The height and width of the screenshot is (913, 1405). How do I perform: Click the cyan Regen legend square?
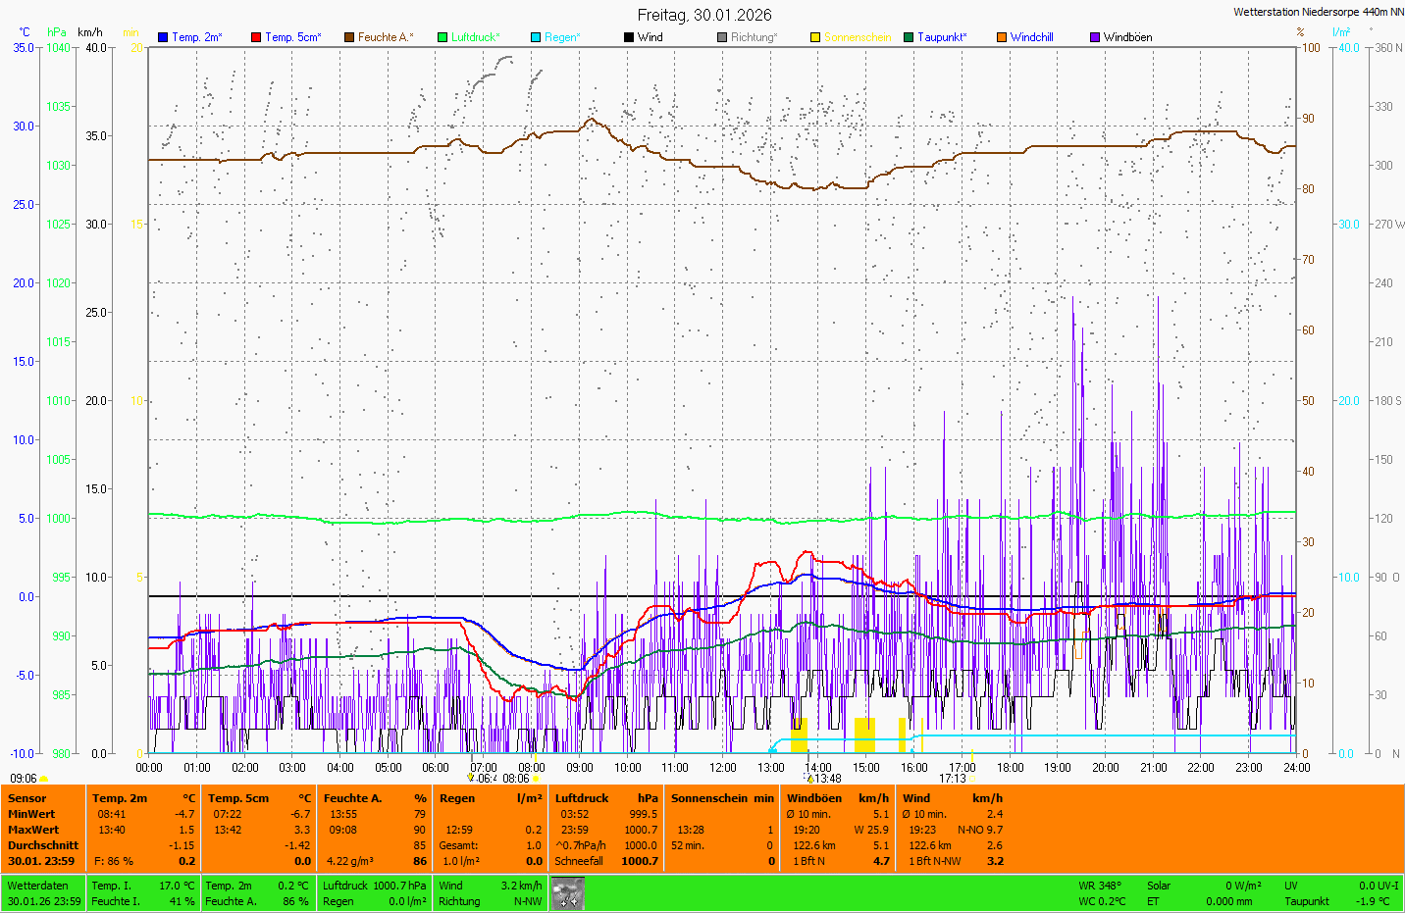536,37
